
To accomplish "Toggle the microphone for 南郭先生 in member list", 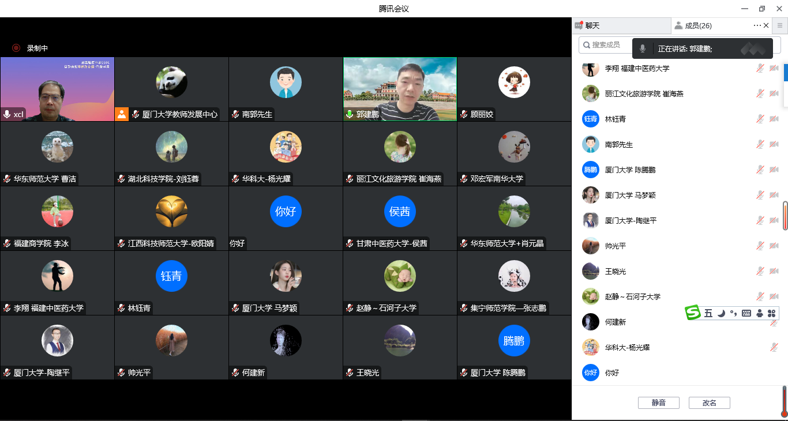I will [x=760, y=144].
